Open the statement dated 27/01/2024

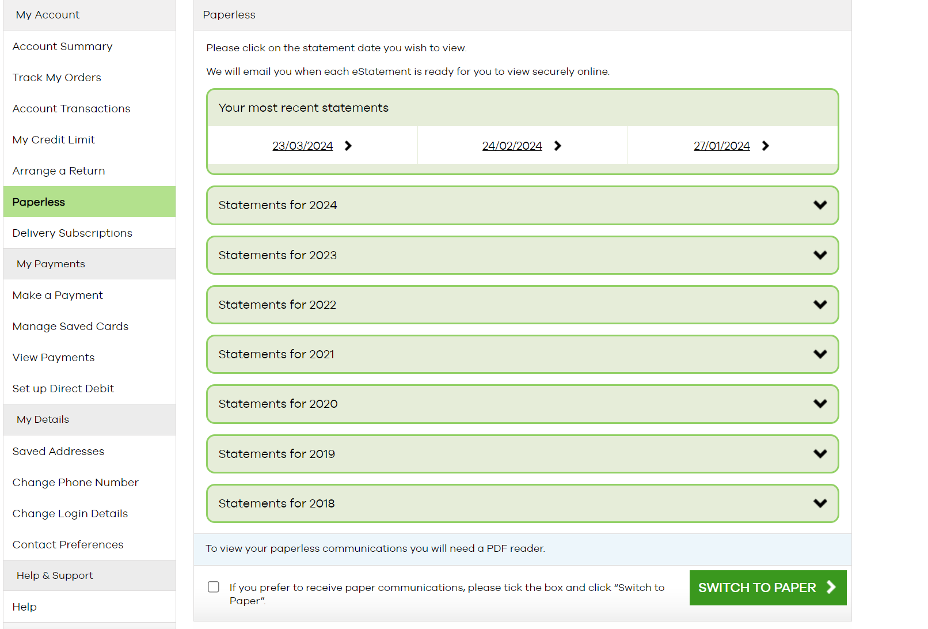(721, 146)
